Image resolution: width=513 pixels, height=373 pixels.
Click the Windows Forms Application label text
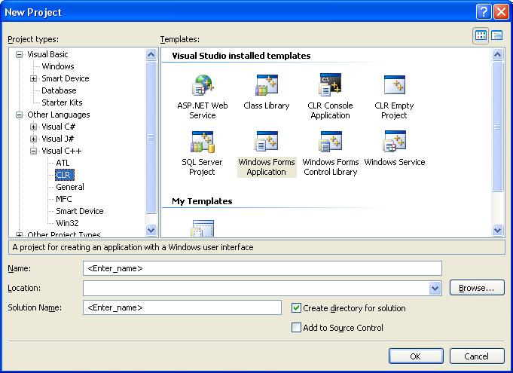267,167
